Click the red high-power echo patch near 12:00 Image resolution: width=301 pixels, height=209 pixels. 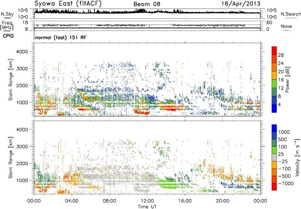tap(142, 112)
